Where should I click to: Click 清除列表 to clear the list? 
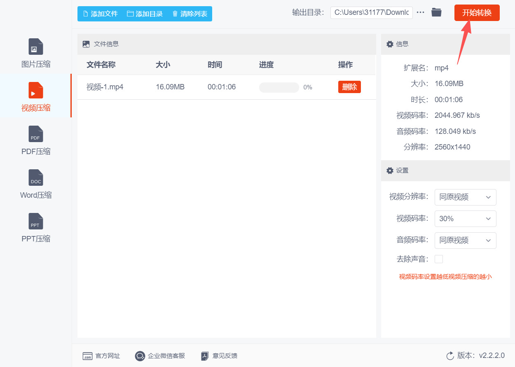pos(190,14)
